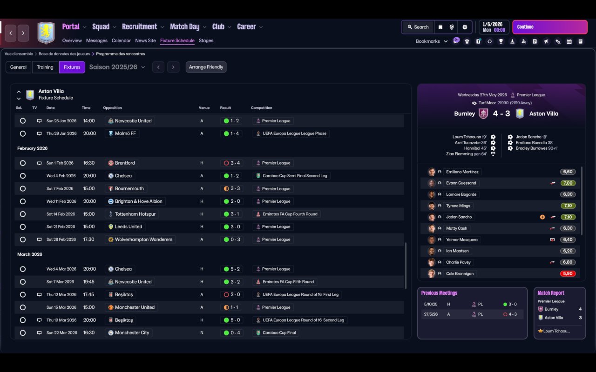Select the Brentford fixture radio circle
The width and height of the screenshot is (596, 372).
coord(23,163)
